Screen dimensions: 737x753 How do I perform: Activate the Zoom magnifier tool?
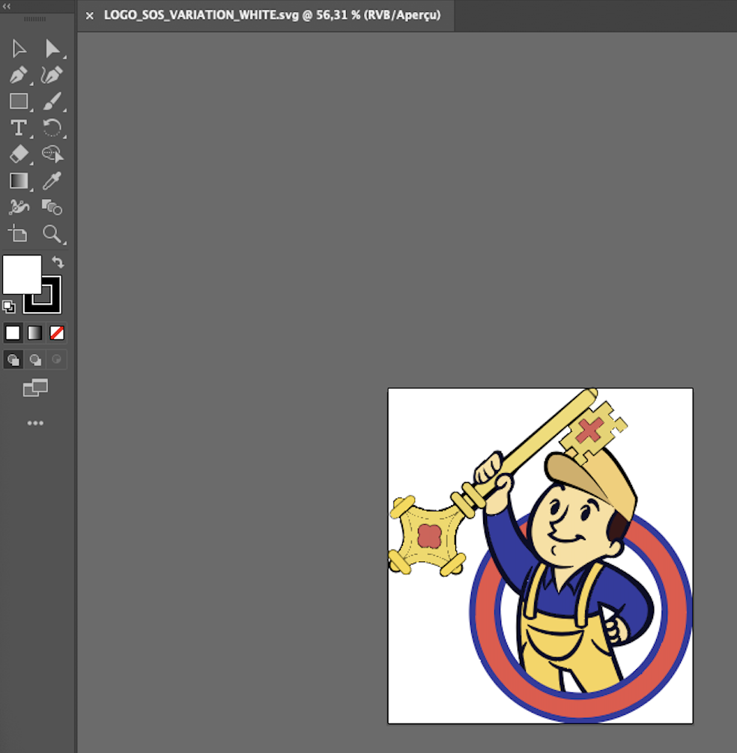tap(52, 234)
